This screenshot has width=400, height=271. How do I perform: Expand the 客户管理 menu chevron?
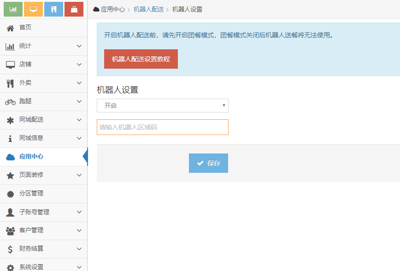click(79, 230)
